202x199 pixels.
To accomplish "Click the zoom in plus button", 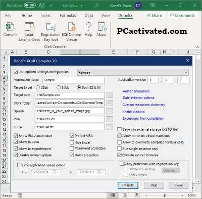I will (182, 195).
